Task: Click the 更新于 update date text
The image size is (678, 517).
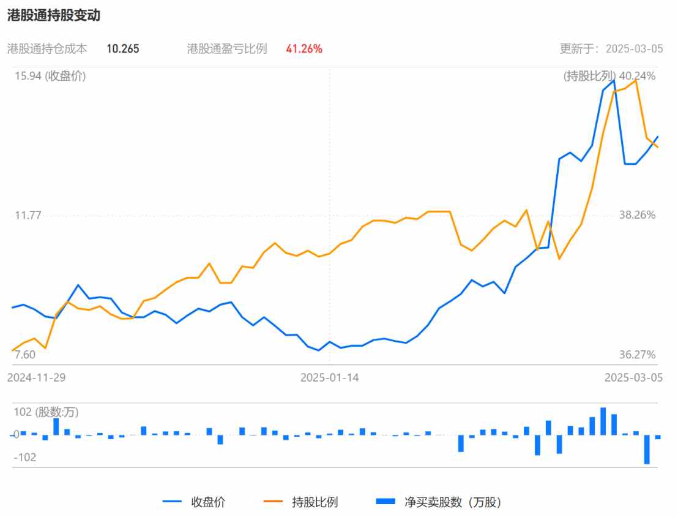Action: coord(611,49)
